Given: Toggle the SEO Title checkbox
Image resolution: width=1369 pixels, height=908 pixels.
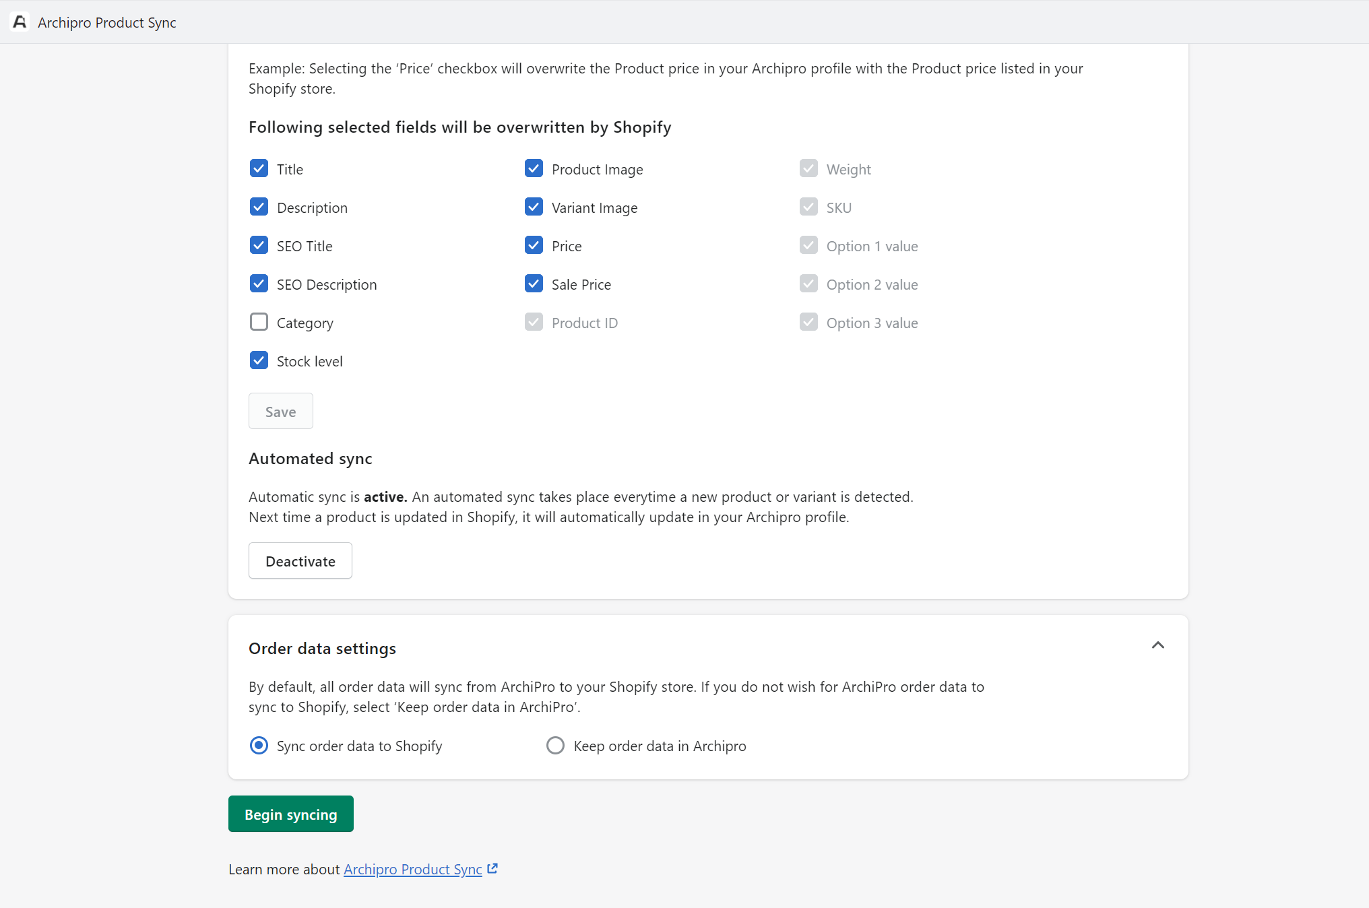Looking at the screenshot, I should point(259,245).
